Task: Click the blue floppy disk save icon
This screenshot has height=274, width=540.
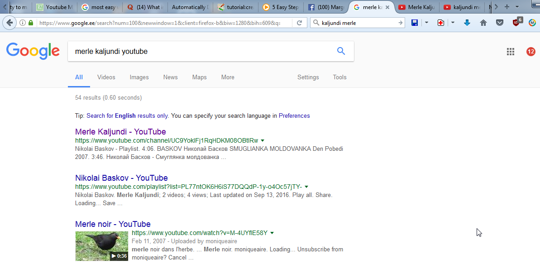Action: (x=415, y=23)
